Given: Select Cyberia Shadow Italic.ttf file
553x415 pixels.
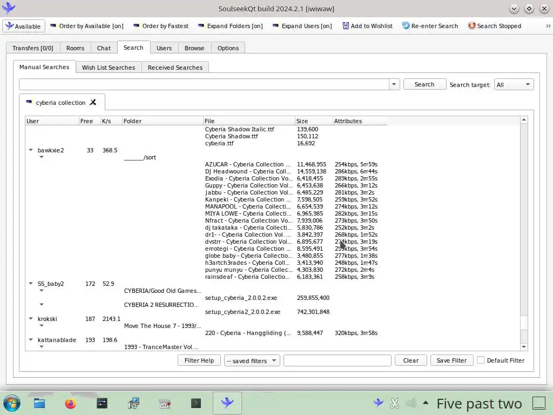Looking at the screenshot, I should coord(239,129).
